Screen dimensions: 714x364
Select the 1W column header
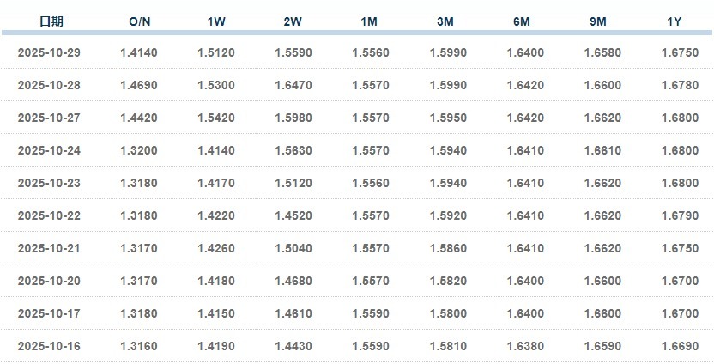click(216, 21)
